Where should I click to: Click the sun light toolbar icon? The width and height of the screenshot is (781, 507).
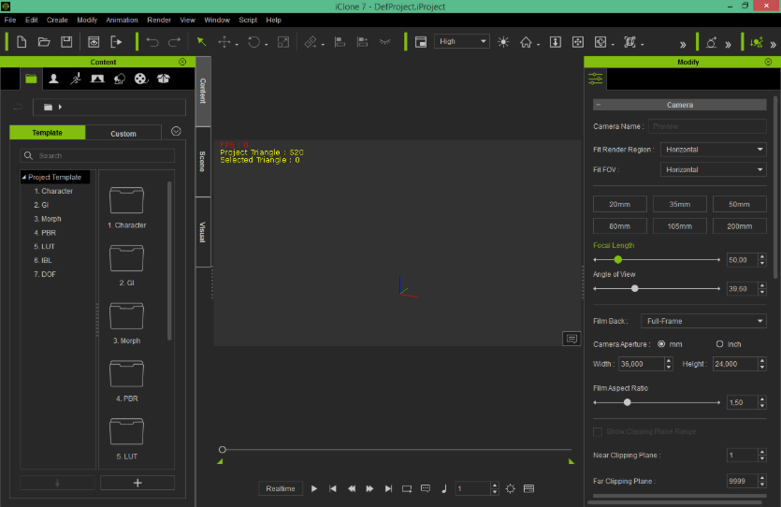(x=504, y=42)
